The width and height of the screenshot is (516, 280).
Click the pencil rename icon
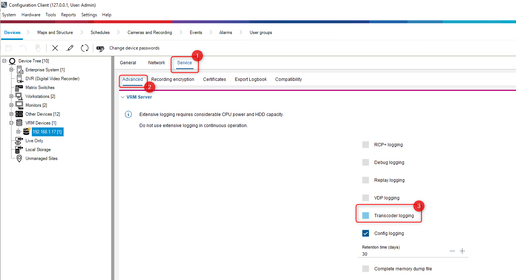pos(70,48)
